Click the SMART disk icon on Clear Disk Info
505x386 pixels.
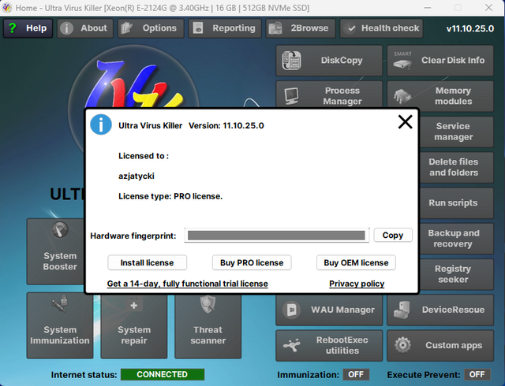click(x=402, y=61)
